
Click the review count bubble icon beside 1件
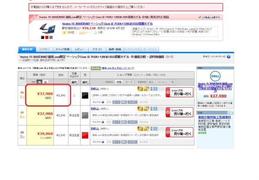pos(95,33)
